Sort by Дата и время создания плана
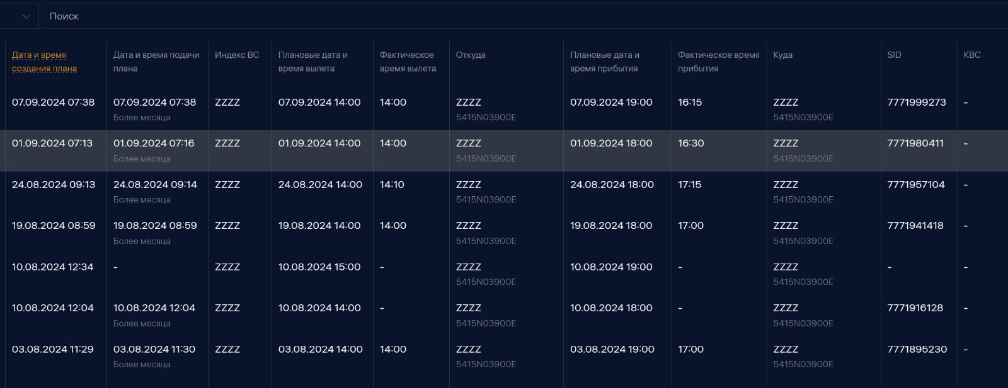This screenshot has width=1008, height=388. click(x=44, y=62)
